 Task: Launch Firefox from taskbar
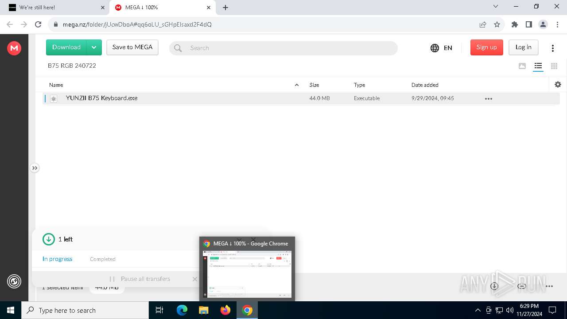[x=225, y=310]
